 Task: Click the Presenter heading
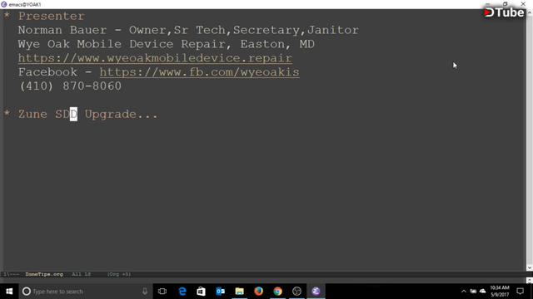pos(52,16)
